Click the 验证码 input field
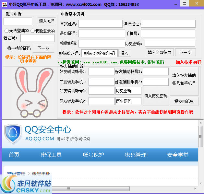This screenshot has width=204, height=194. click(x=38, y=38)
